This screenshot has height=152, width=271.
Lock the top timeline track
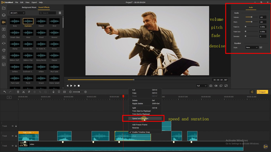pyautogui.click(x=16, y=126)
